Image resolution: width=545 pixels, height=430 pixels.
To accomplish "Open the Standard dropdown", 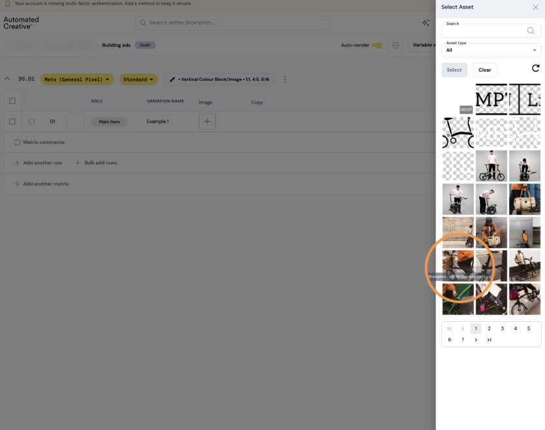I will (x=138, y=79).
